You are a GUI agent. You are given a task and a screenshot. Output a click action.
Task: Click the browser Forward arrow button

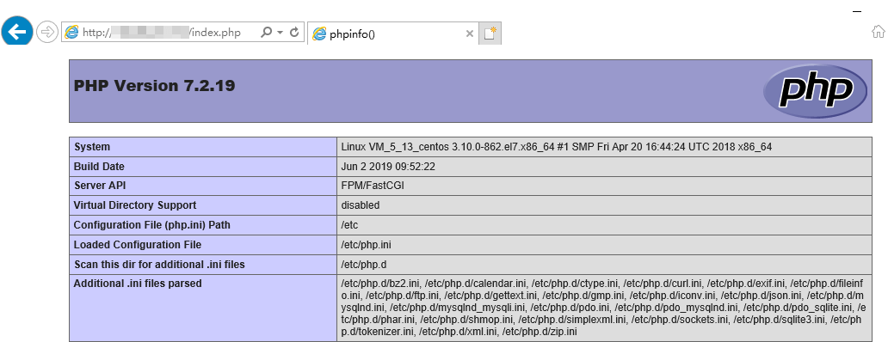point(47,32)
